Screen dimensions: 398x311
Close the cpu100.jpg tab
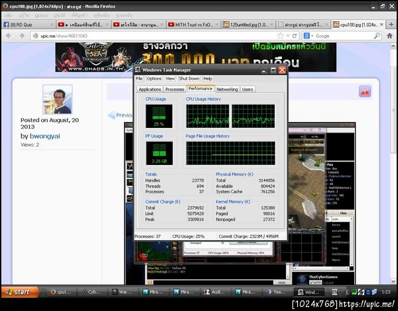click(381, 25)
